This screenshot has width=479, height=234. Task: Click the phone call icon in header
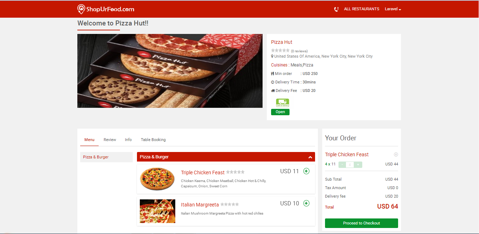tap(336, 9)
